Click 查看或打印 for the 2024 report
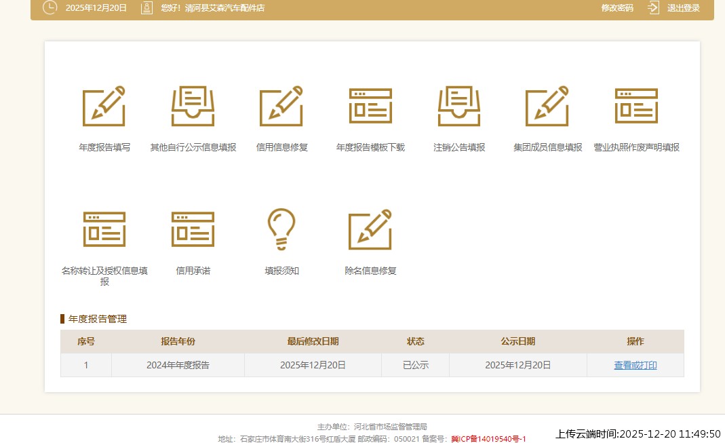This screenshot has height=443, width=725. point(635,365)
